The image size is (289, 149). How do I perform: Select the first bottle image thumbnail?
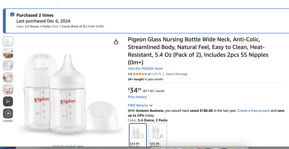tap(8, 41)
